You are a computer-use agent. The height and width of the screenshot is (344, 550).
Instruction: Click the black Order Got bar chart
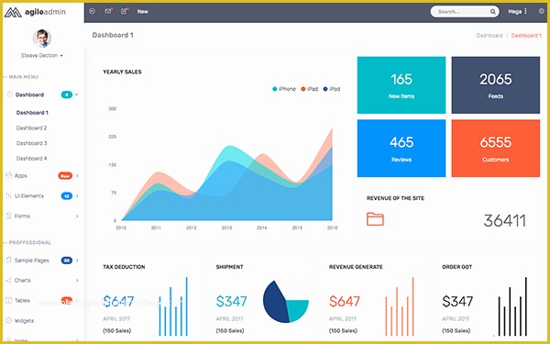(512, 306)
